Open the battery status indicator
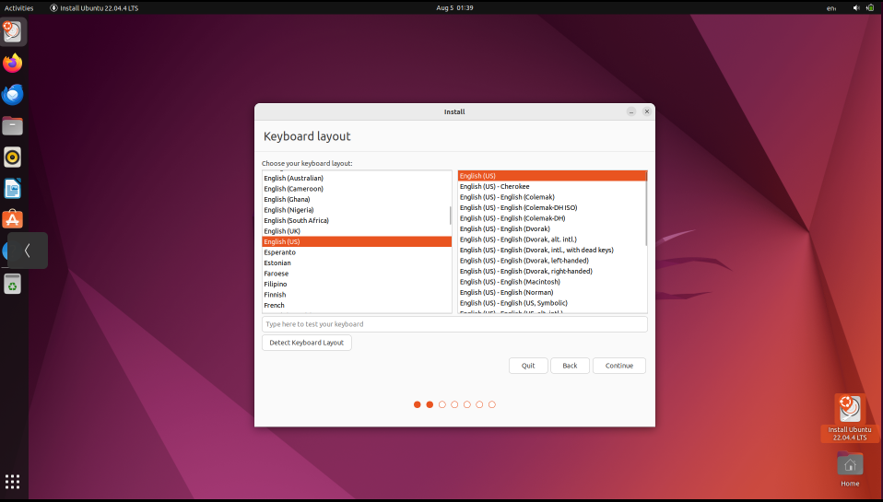Viewport: 883px width, 502px height. pyautogui.click(x=871, y=8)
